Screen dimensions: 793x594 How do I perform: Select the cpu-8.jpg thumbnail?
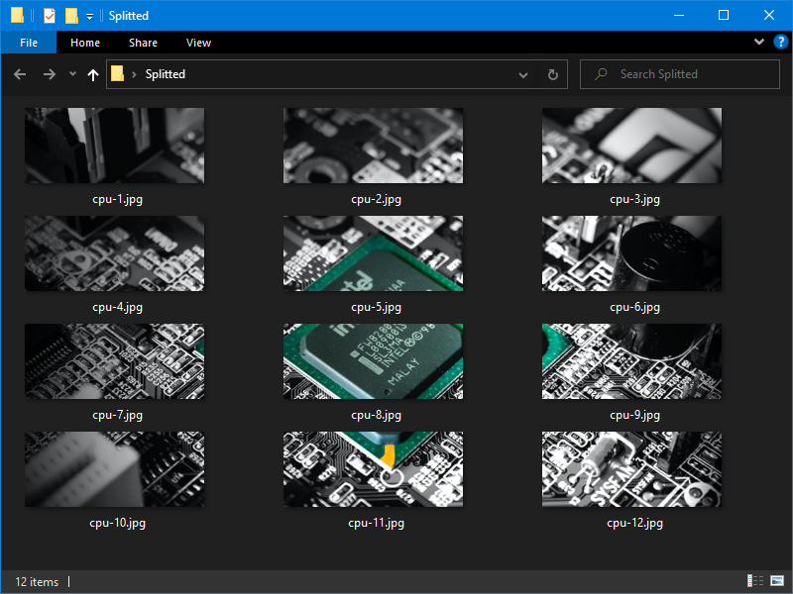(373, 361)
